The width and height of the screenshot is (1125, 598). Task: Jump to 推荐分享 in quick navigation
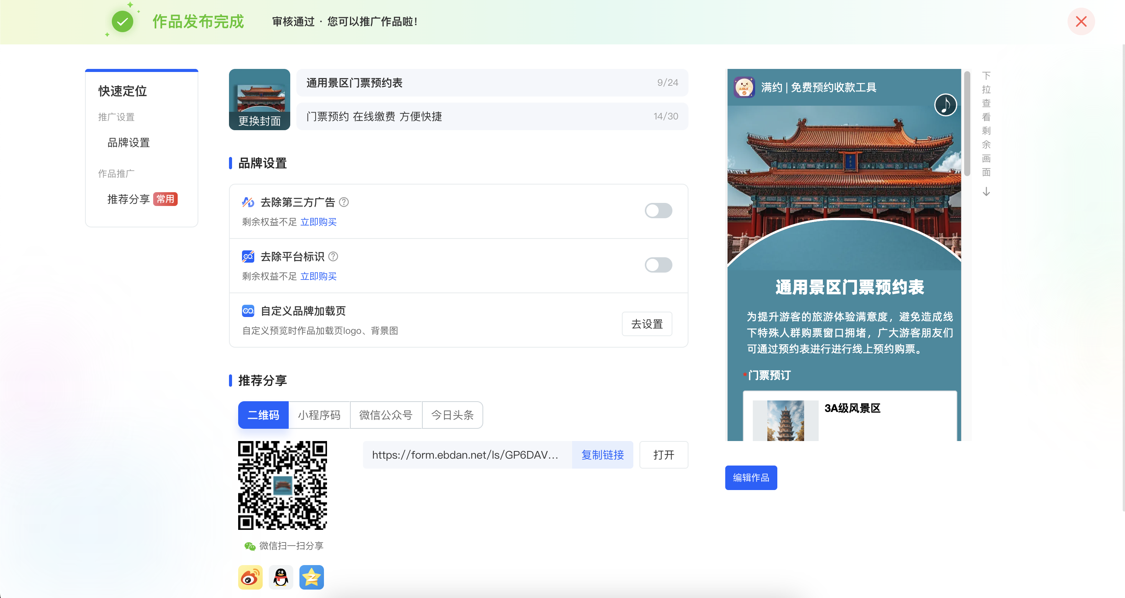pos(128,199)
